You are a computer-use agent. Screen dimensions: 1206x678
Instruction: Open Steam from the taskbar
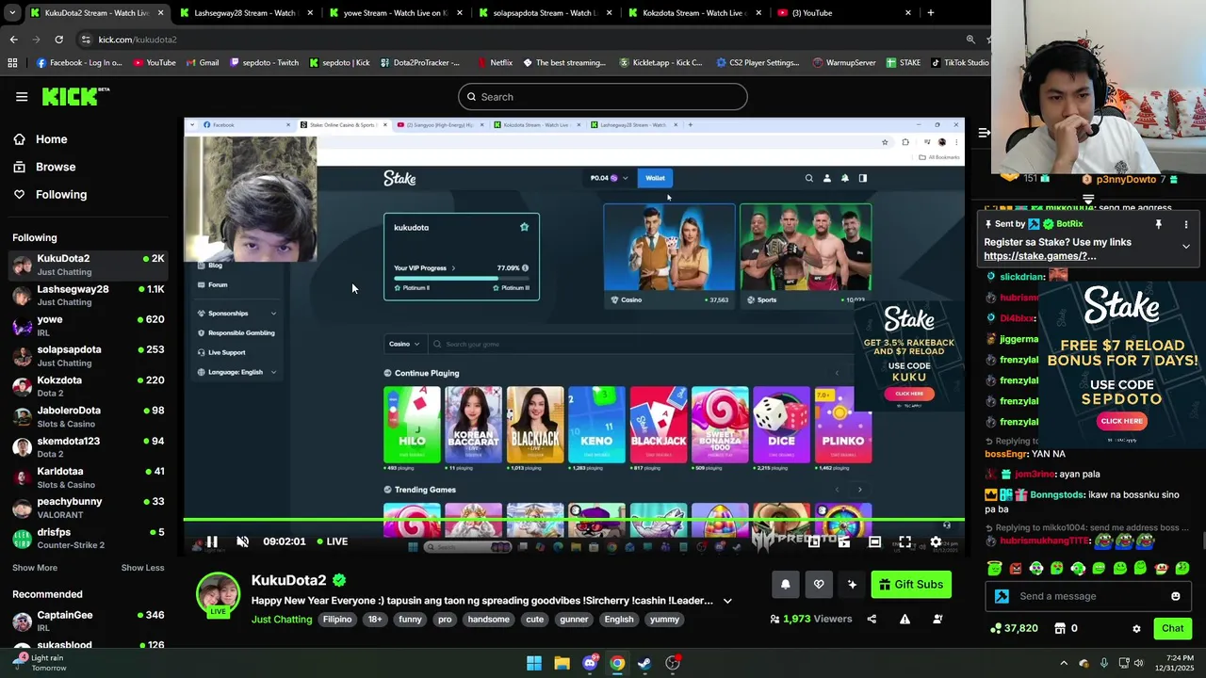(x=644, y=663)
